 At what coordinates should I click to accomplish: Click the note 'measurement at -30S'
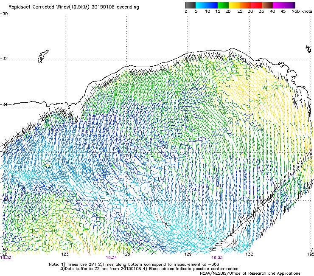[x=196, y=265]
